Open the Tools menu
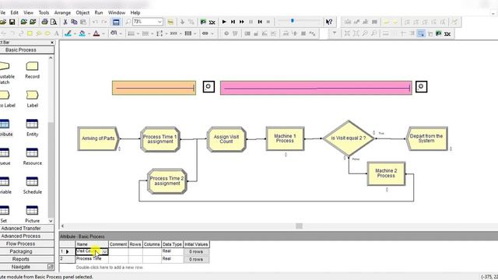The height and width of the screenshot is (280, 498). pyautogui.click(x=44, y=12)
